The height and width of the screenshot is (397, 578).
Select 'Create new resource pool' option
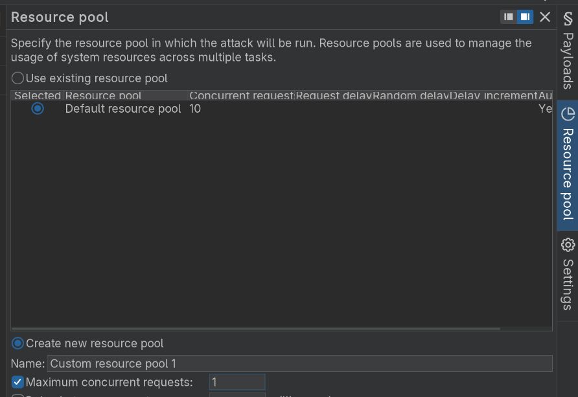pyautogui.click(x=18, y=343)
